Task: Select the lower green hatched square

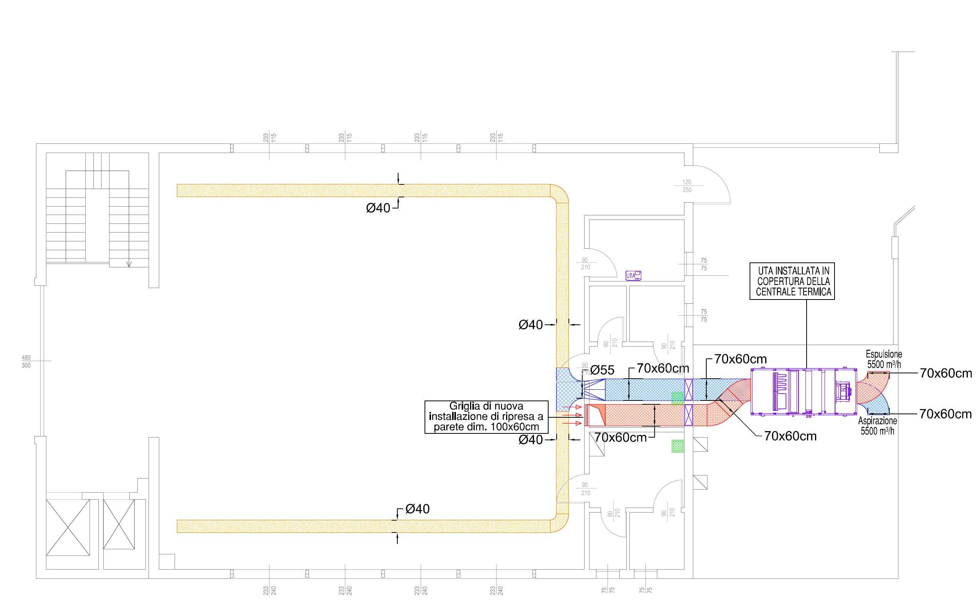Action: click(x=678, y=446)
